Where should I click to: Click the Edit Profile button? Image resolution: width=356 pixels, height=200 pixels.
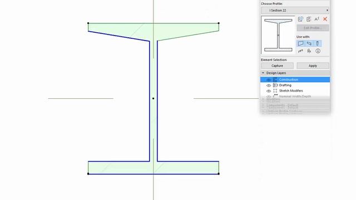point(313,28)
